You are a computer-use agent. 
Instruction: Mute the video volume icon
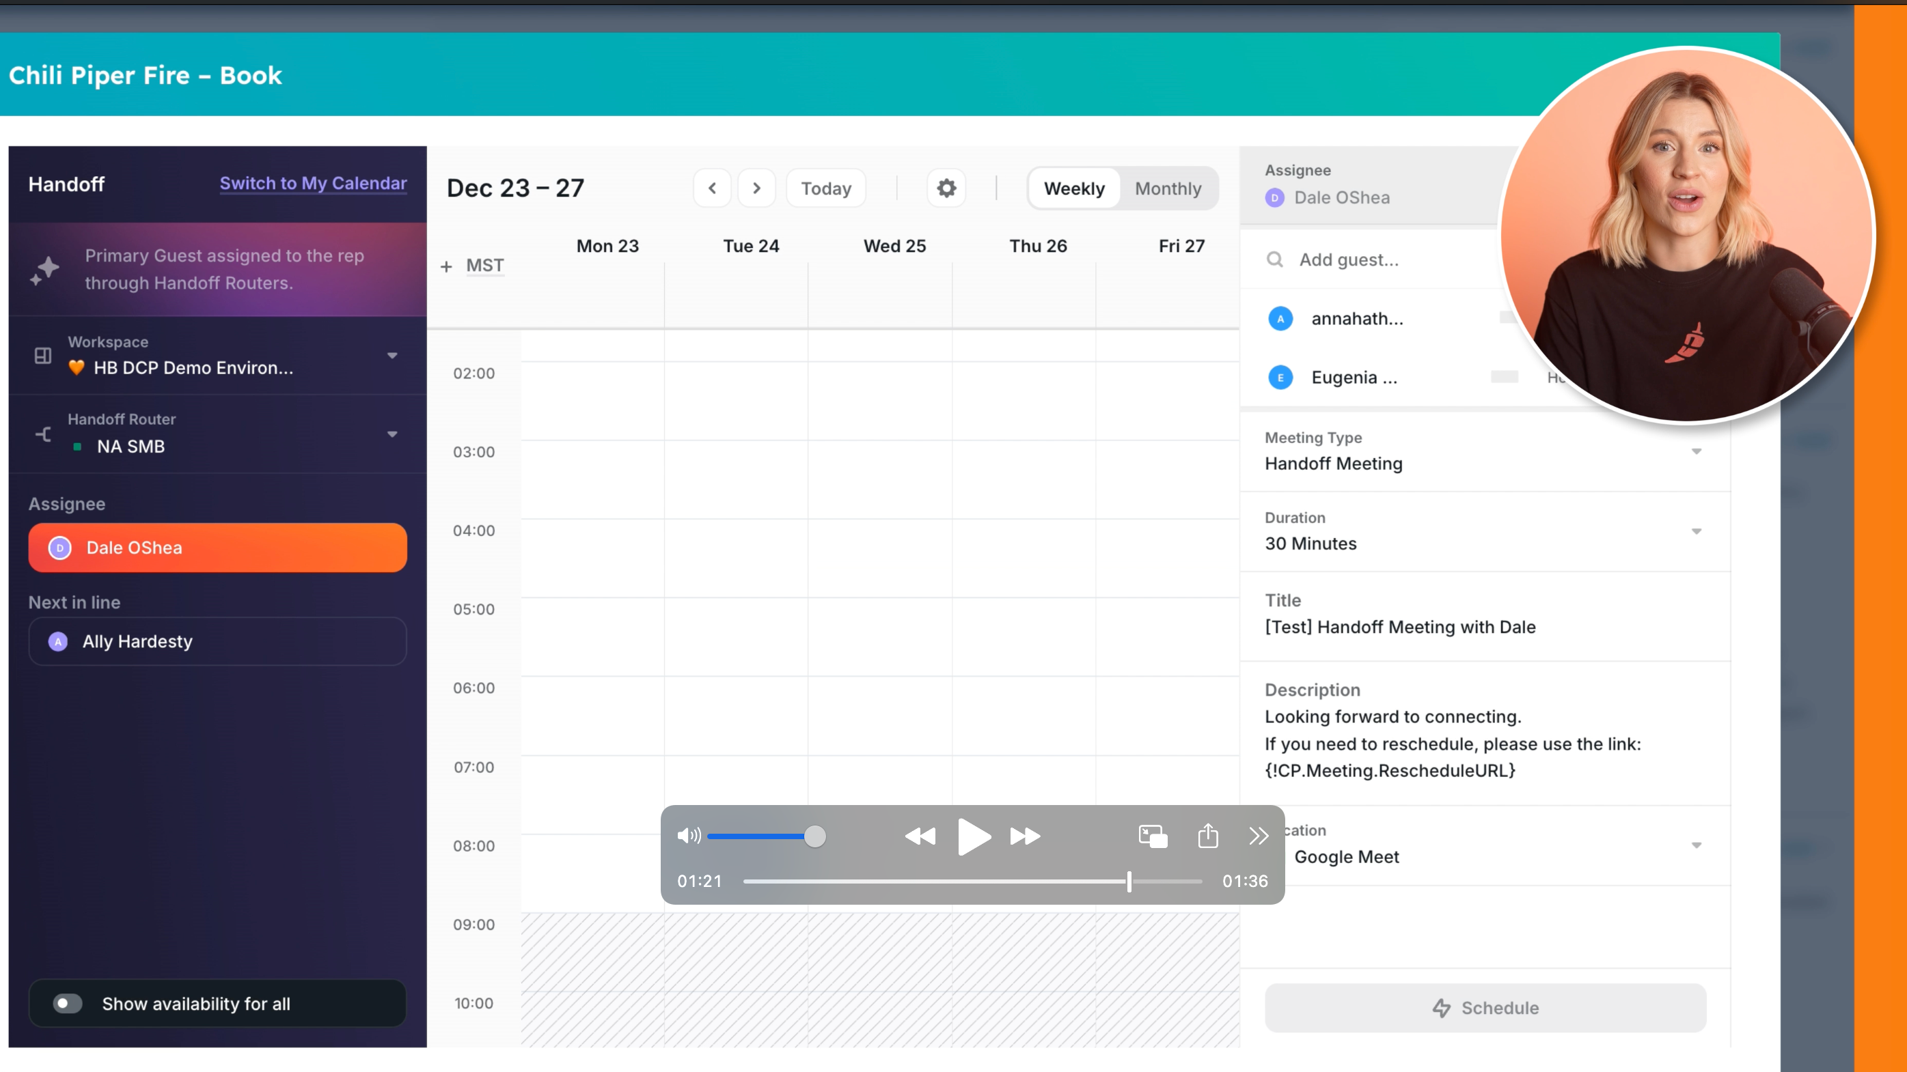(x=688, y=836)
